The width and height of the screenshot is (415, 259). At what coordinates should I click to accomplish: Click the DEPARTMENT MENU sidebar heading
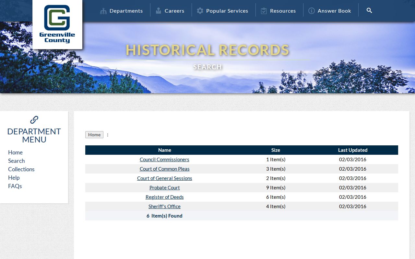[x=34, y=136]
